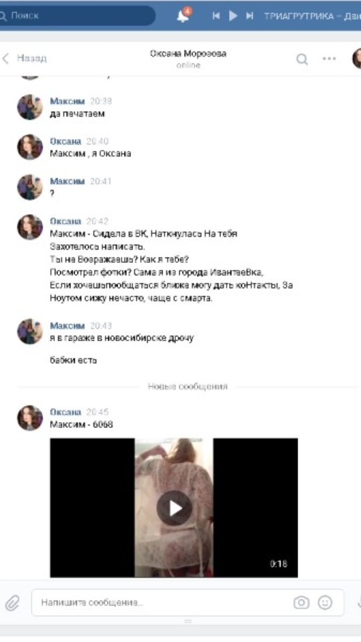Click the paperclip attachment icon
361x642 pixels.
[x=13, y=603]
